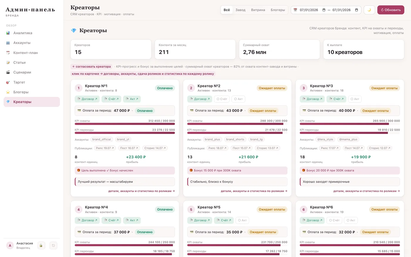Click the calendar icon before date range
The image size is (411, 257).
[295, 10]
